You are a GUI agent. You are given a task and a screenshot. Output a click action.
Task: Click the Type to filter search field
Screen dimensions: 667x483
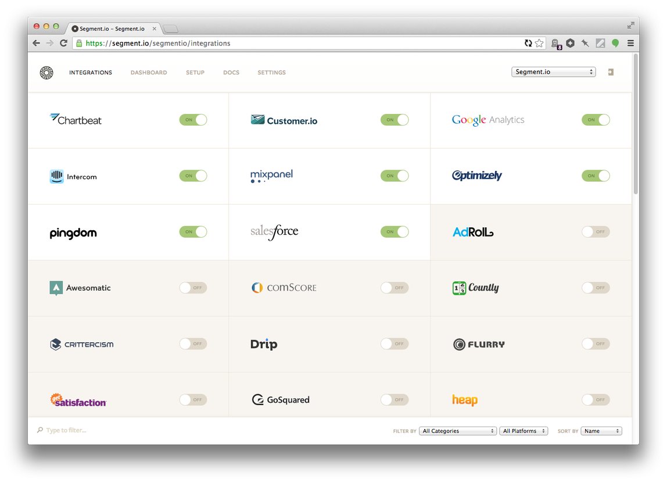pyautogui.click(x=66, y=431)
